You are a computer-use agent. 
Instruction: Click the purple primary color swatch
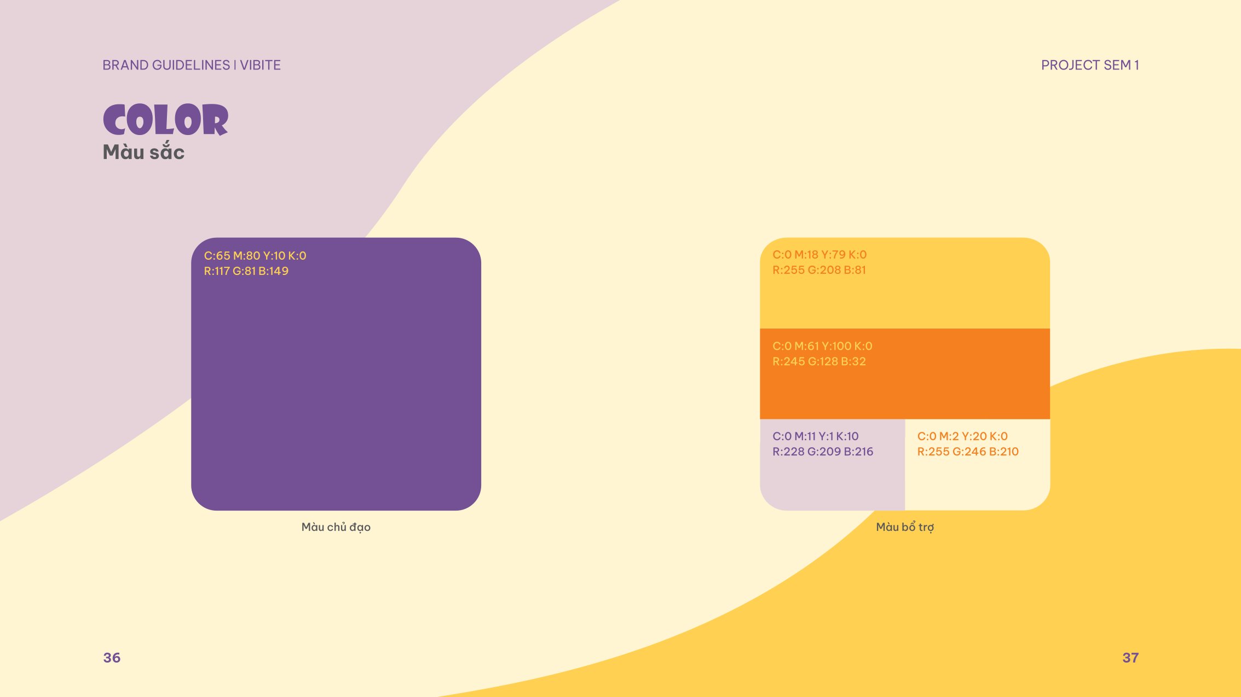(336, 374)
